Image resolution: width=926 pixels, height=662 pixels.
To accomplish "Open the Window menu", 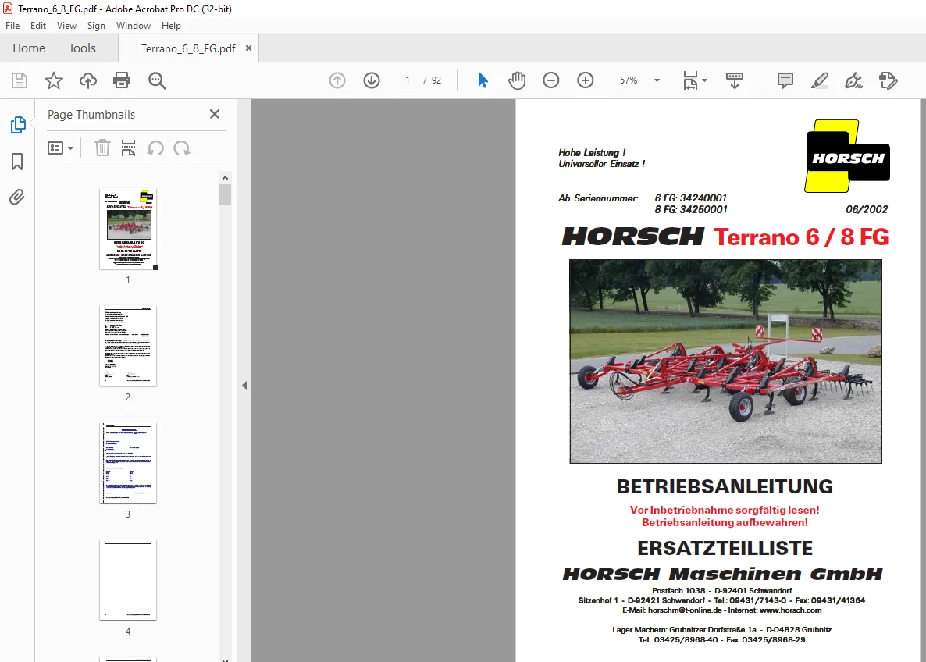I will coord(134,26).
